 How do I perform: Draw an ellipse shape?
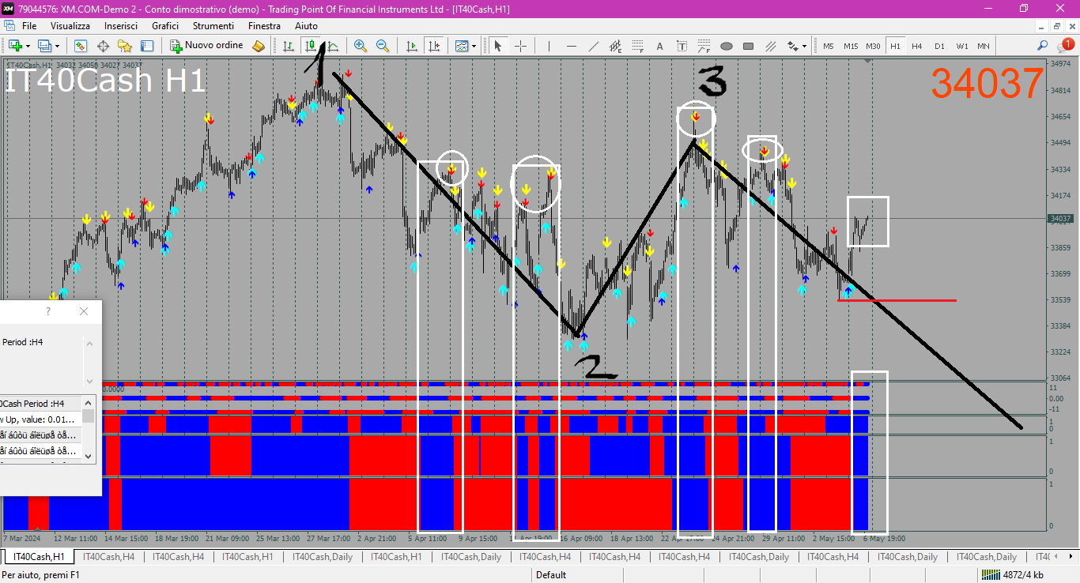726,46
